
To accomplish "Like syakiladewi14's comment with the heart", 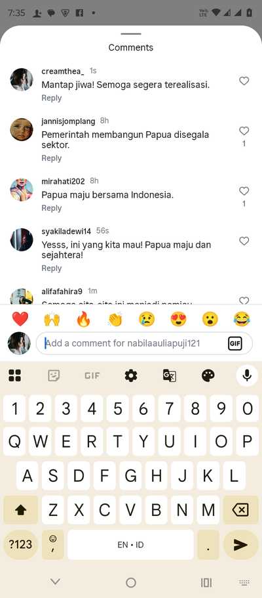I will 244,241.
